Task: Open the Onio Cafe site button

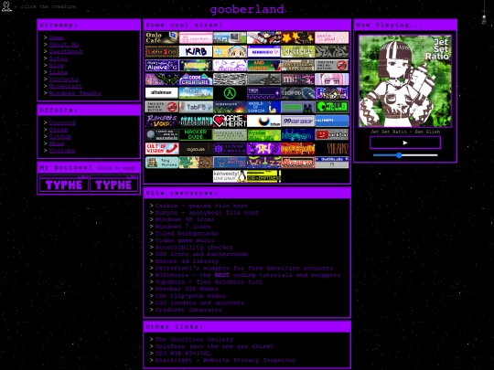Action: coord(162,37)
